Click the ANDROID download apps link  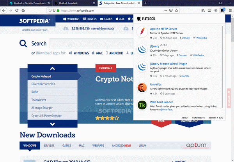[x=114, y=53]
